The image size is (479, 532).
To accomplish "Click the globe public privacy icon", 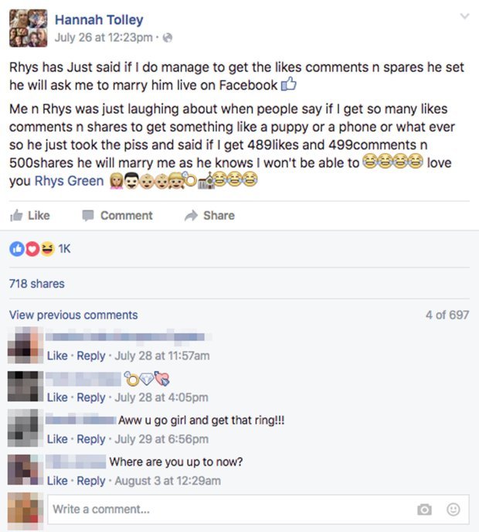I will (x=168, y=38).
